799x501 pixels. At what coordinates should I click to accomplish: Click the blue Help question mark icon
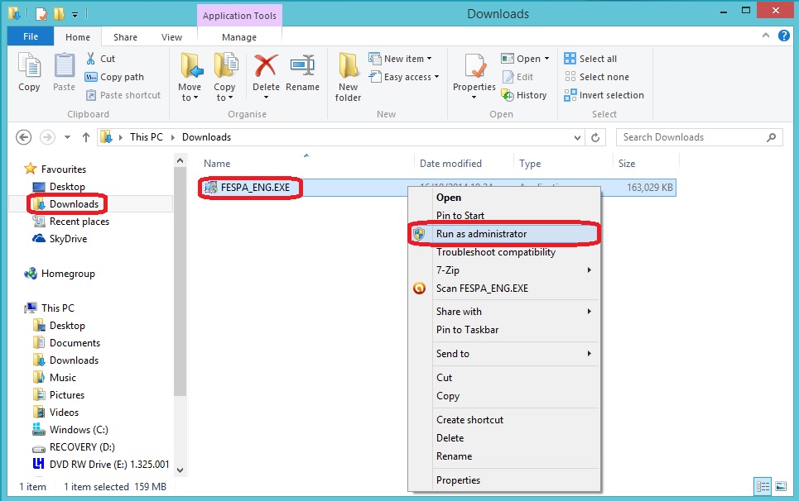(784, 36)
